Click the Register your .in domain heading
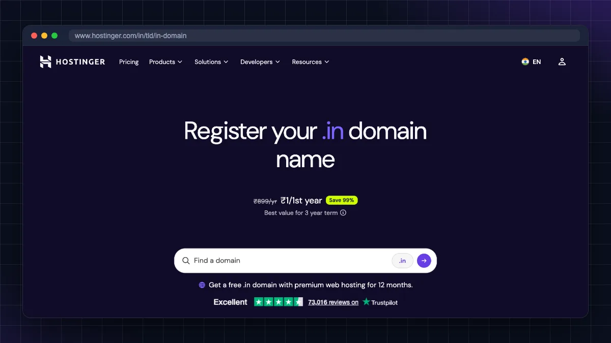This screenshot has height=343, width=611. (305, 145)
